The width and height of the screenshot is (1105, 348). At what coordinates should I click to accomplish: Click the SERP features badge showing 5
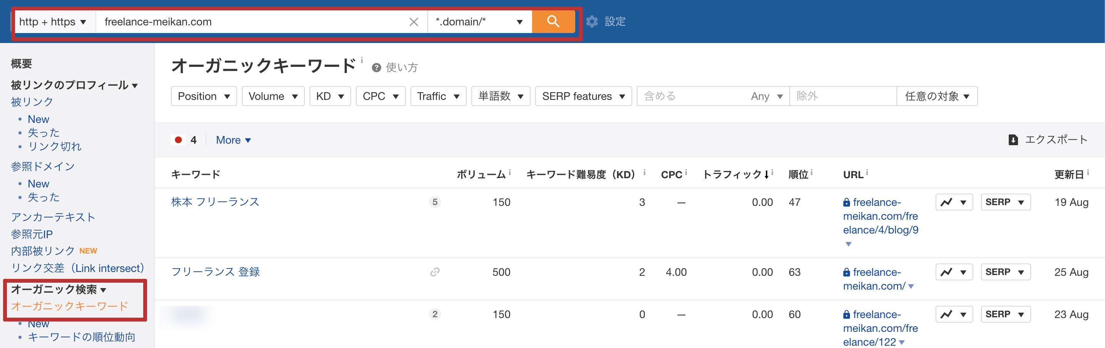tap(435, 202)
